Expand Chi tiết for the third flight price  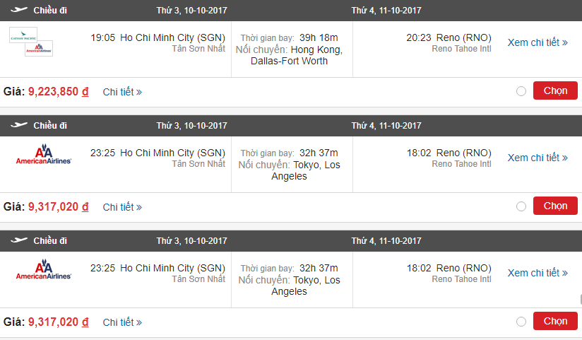(122, 322)
